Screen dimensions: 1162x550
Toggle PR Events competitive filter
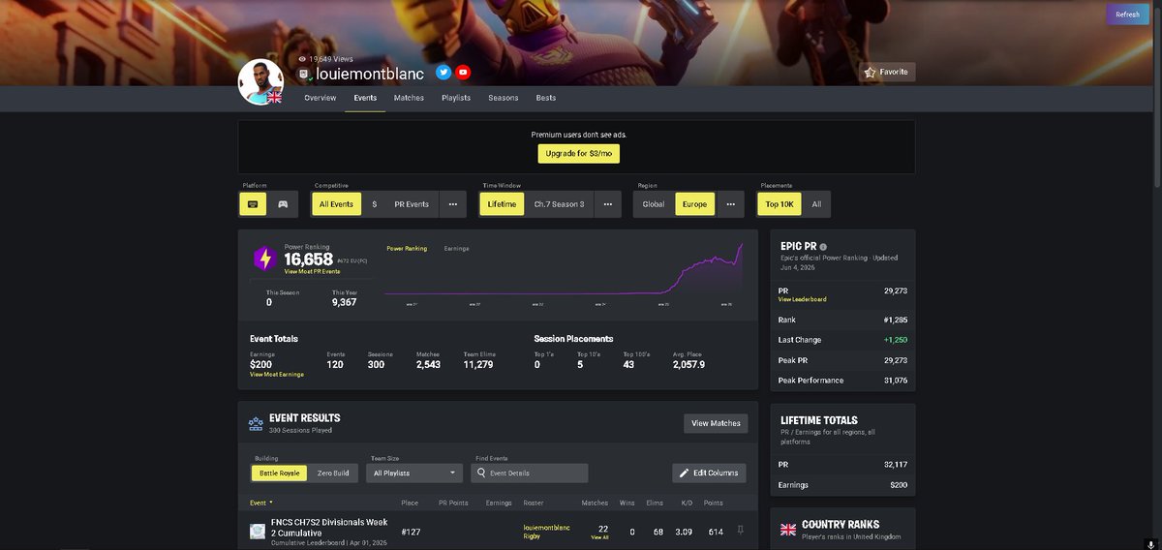click(412, 204)
